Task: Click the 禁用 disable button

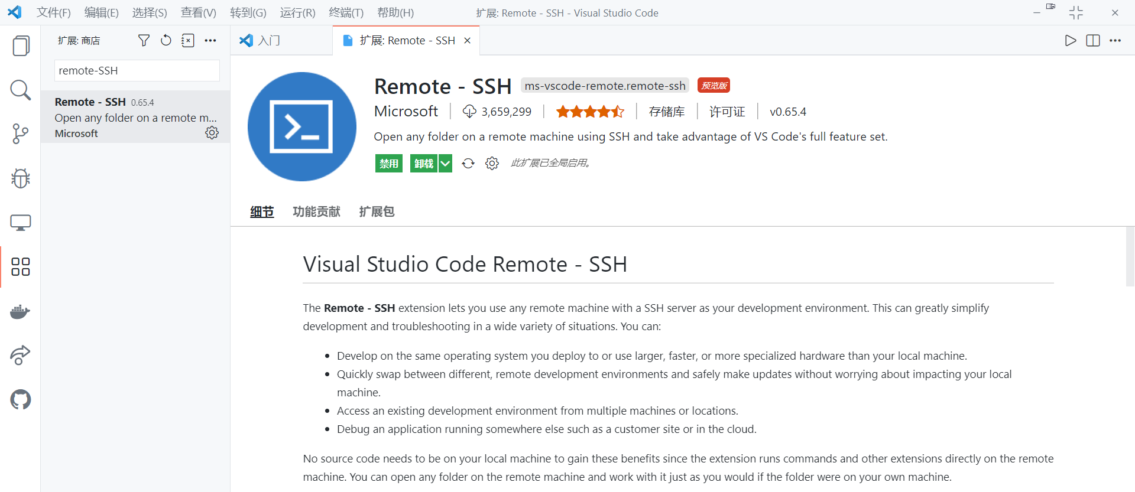Action: (389, 164)
